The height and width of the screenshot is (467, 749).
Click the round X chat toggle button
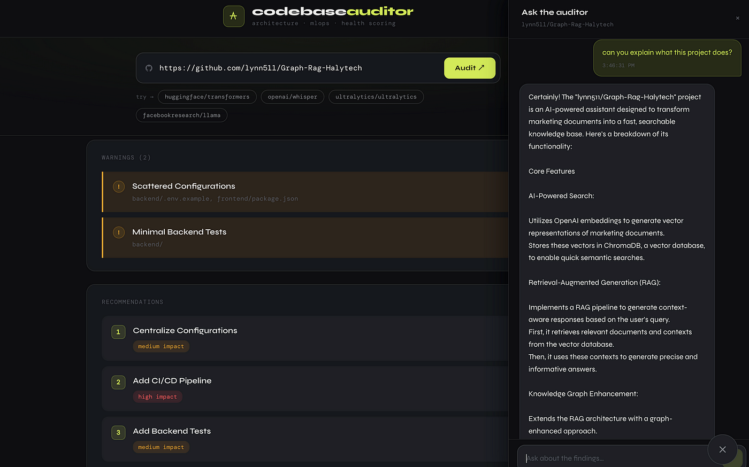722,449
